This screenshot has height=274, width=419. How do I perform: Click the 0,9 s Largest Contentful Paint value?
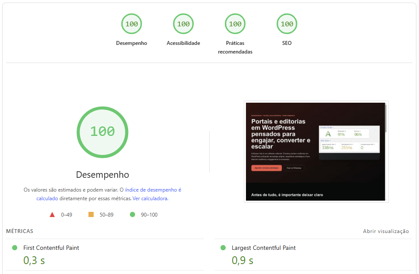click(x=243, y=261)
